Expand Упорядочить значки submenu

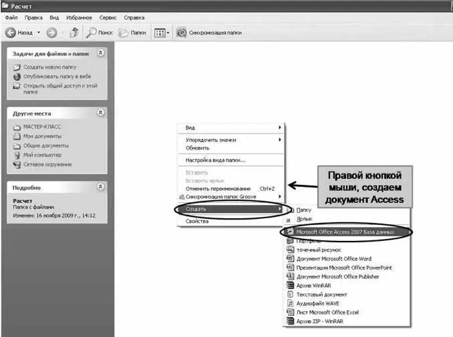(x=231, y=140)
